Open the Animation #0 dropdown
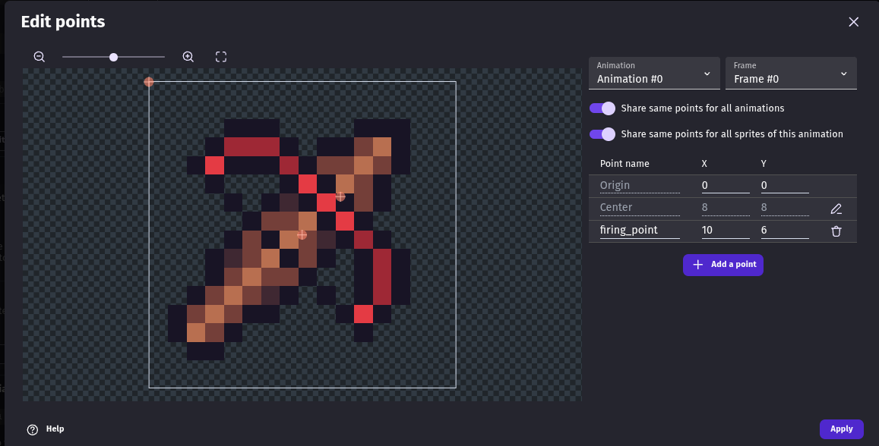This screenshot has height=446, width=879. pyautogui.click(x=653, y=73)
